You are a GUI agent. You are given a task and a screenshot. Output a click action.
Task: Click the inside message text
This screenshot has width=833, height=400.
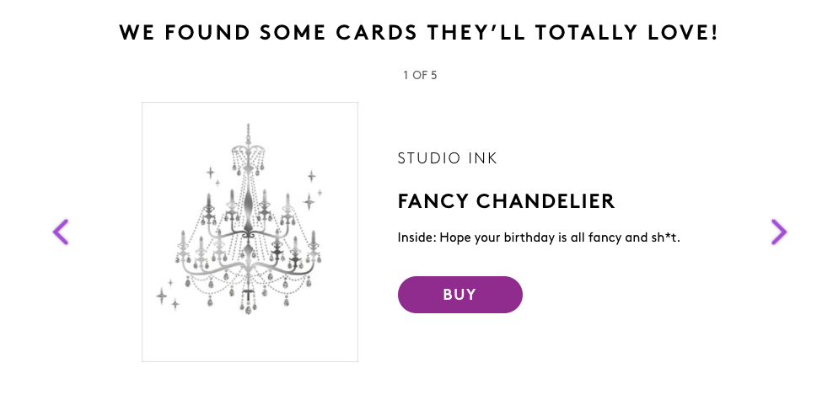pyautogui.click(x=538, y=238)
